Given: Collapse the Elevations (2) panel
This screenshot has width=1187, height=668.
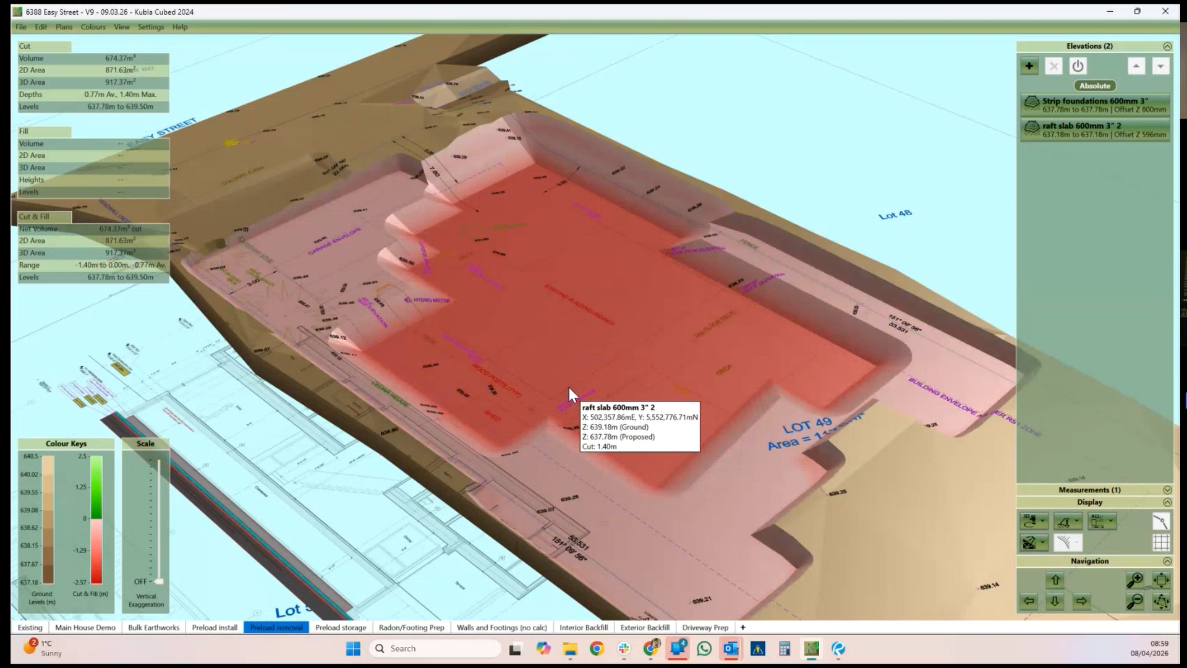Looking at the screenshot, I should tap(1167, 46).
